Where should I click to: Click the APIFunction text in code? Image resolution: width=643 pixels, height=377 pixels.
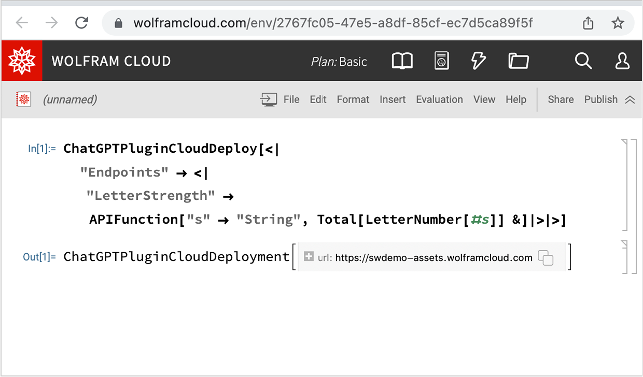134,220
